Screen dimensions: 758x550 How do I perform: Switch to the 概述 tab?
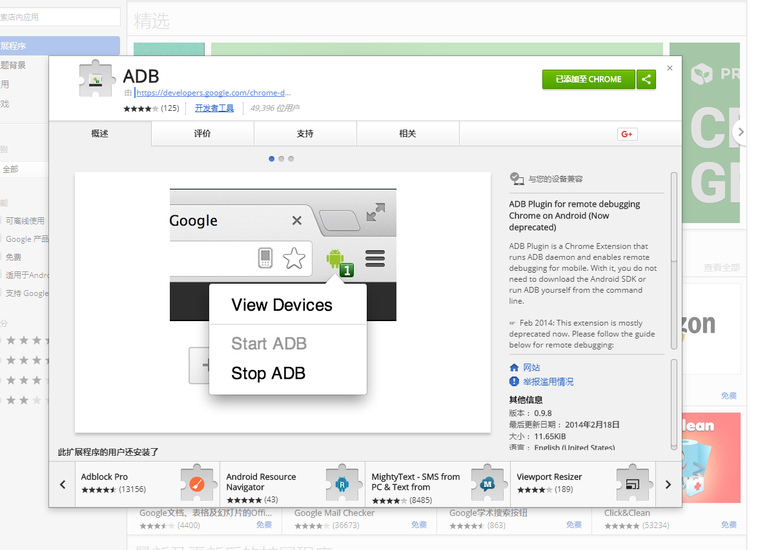(100, 133)
